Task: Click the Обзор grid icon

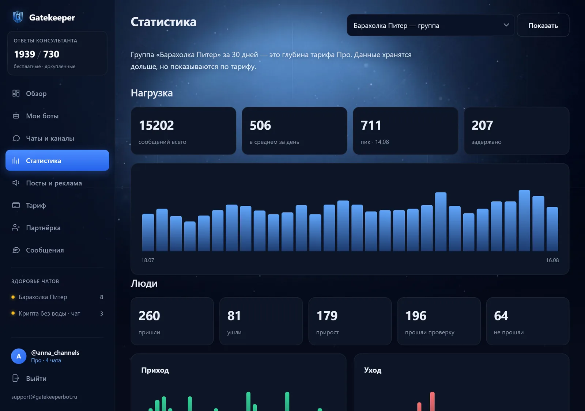Action: [x=16, y=93]
